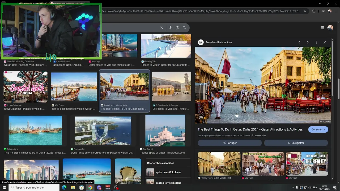
Task: Click the Chrome address bar URL
Action: click(x=201, y=11)
